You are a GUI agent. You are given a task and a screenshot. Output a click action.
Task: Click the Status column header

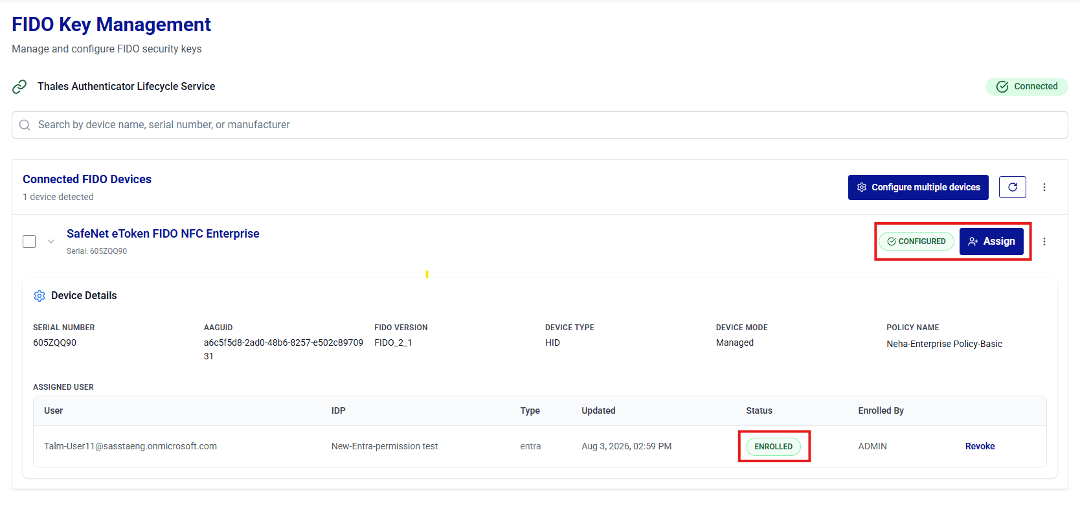click(x=759, y=410)
